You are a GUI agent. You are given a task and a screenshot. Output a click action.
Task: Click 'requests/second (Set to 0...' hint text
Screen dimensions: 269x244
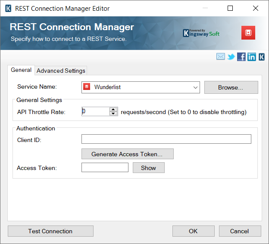[184, 112]
